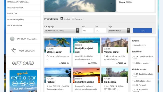Click the Maturalci 2013 catalog link

click(139, 45)
